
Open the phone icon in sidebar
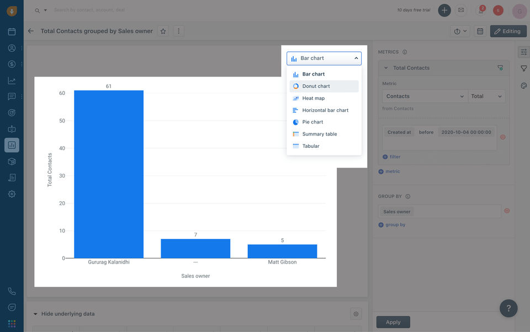click(12, 291)
